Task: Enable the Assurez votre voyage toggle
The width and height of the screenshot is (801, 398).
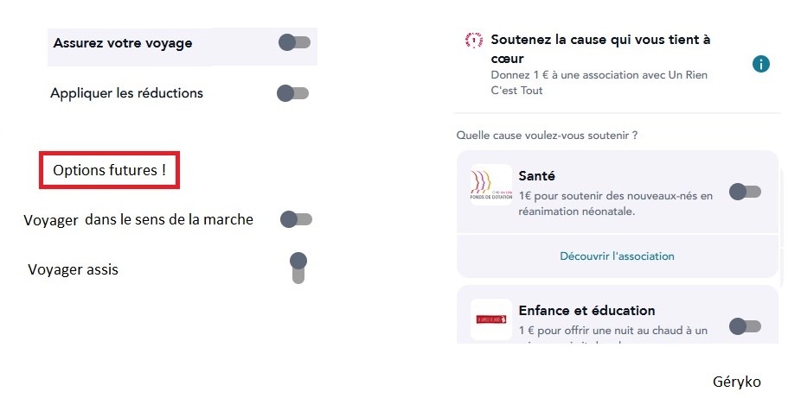Action: tap(294, 42)
